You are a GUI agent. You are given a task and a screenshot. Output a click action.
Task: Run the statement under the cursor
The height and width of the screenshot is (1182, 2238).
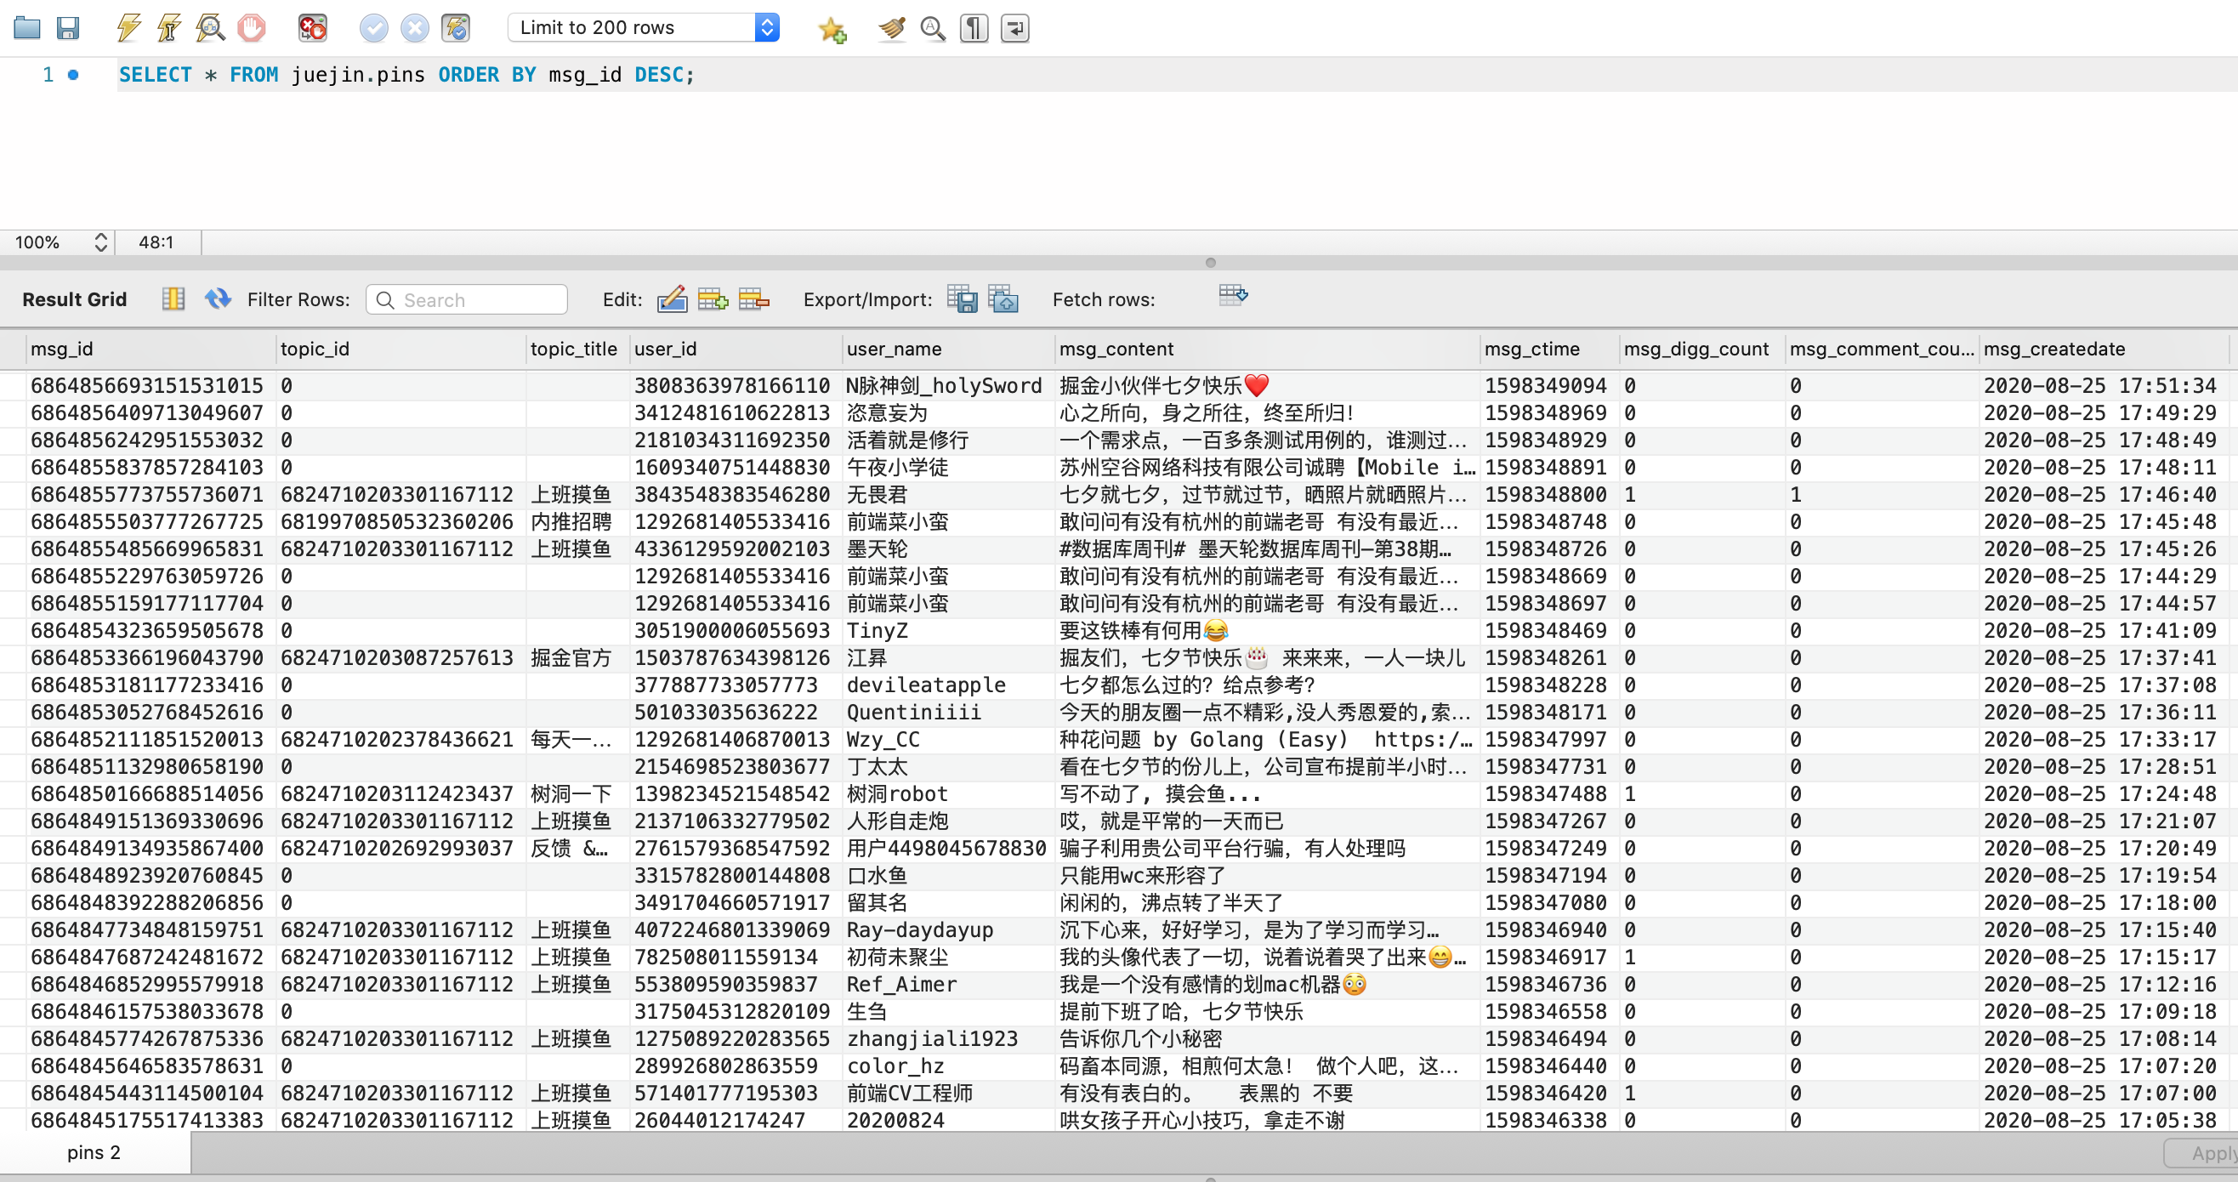point(168,28)
